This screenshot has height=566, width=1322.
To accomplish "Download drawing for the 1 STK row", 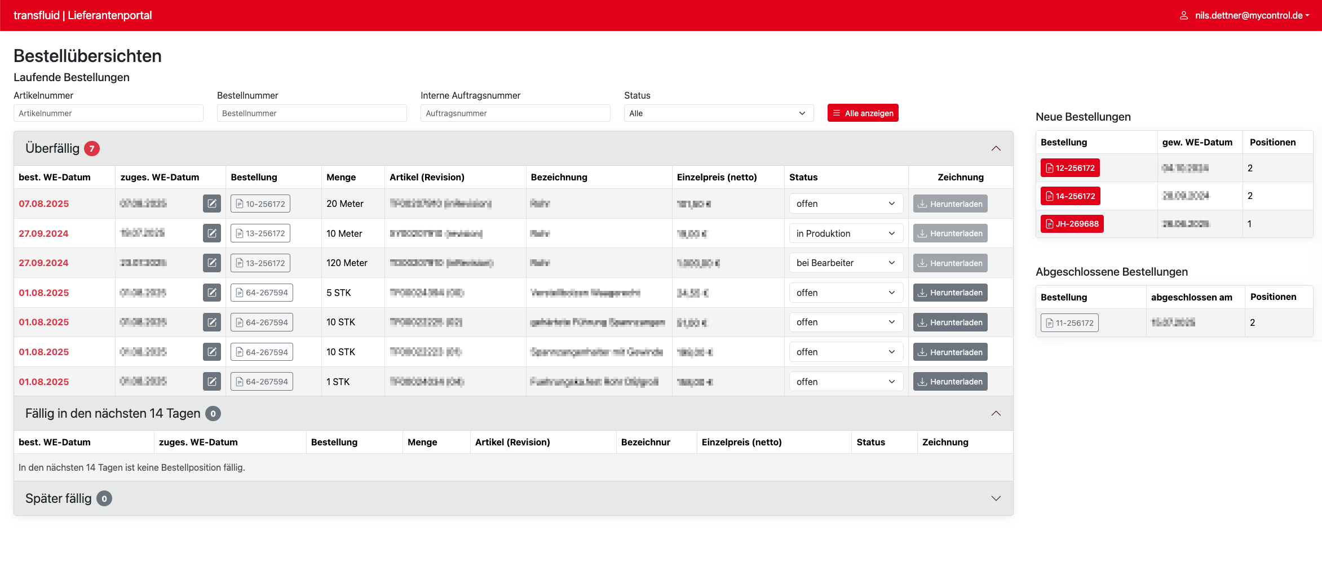I will [x=950, y=382].
